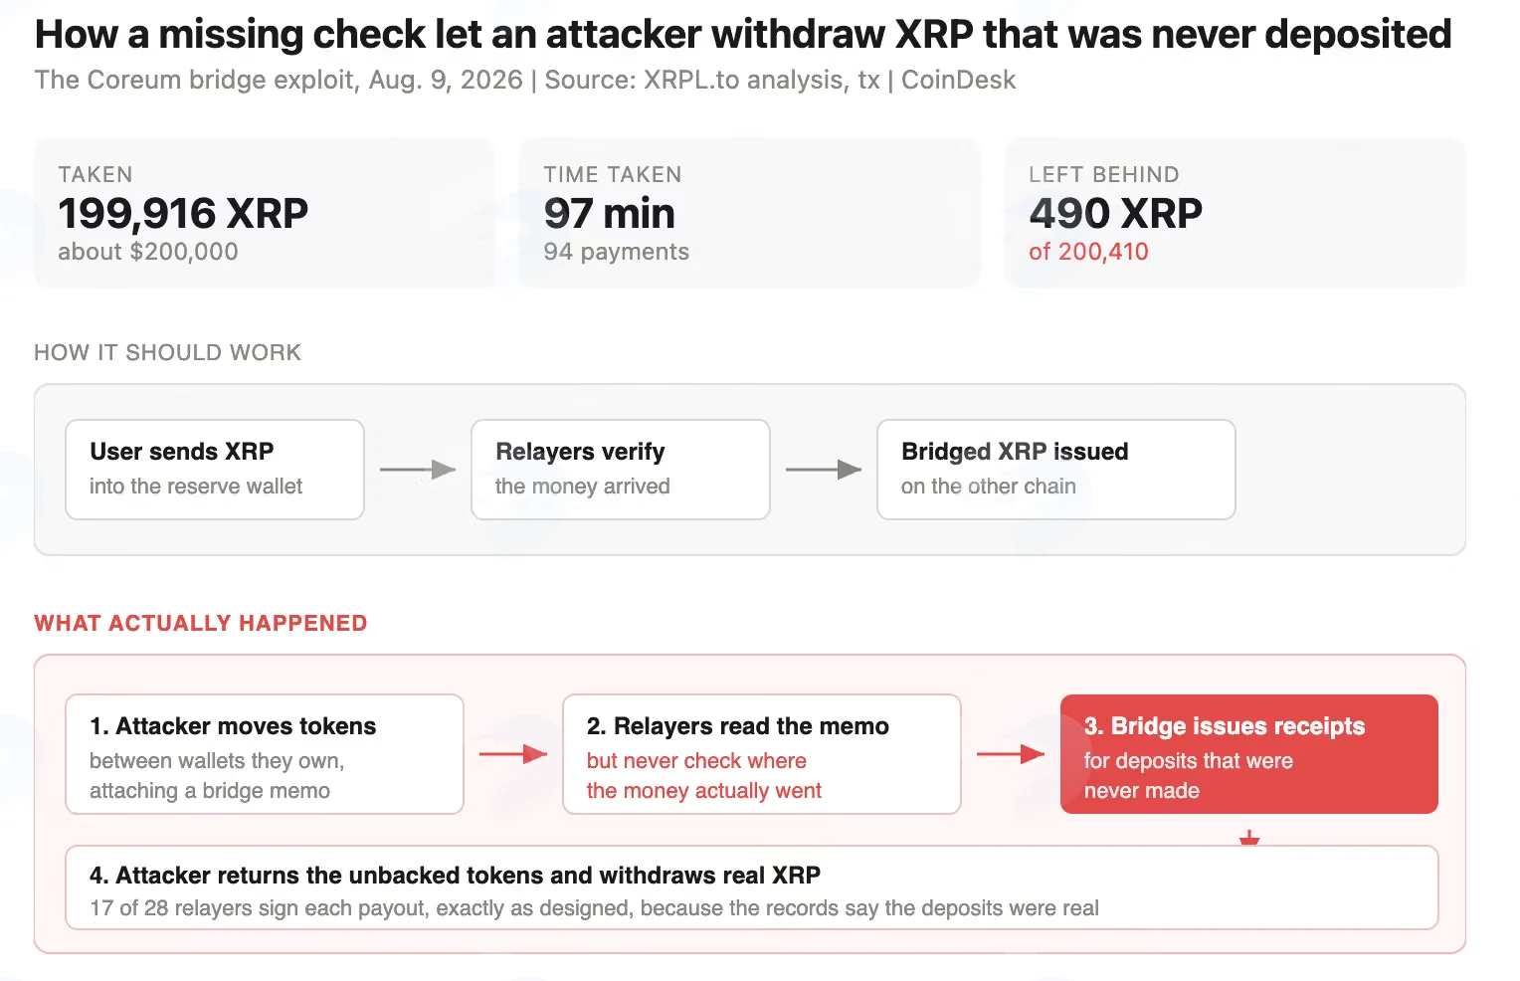Click the HOW IT SHOULD WORK heading
Image resolution: width=1520 pixels, height=981 pixels.
pos(167,352)
